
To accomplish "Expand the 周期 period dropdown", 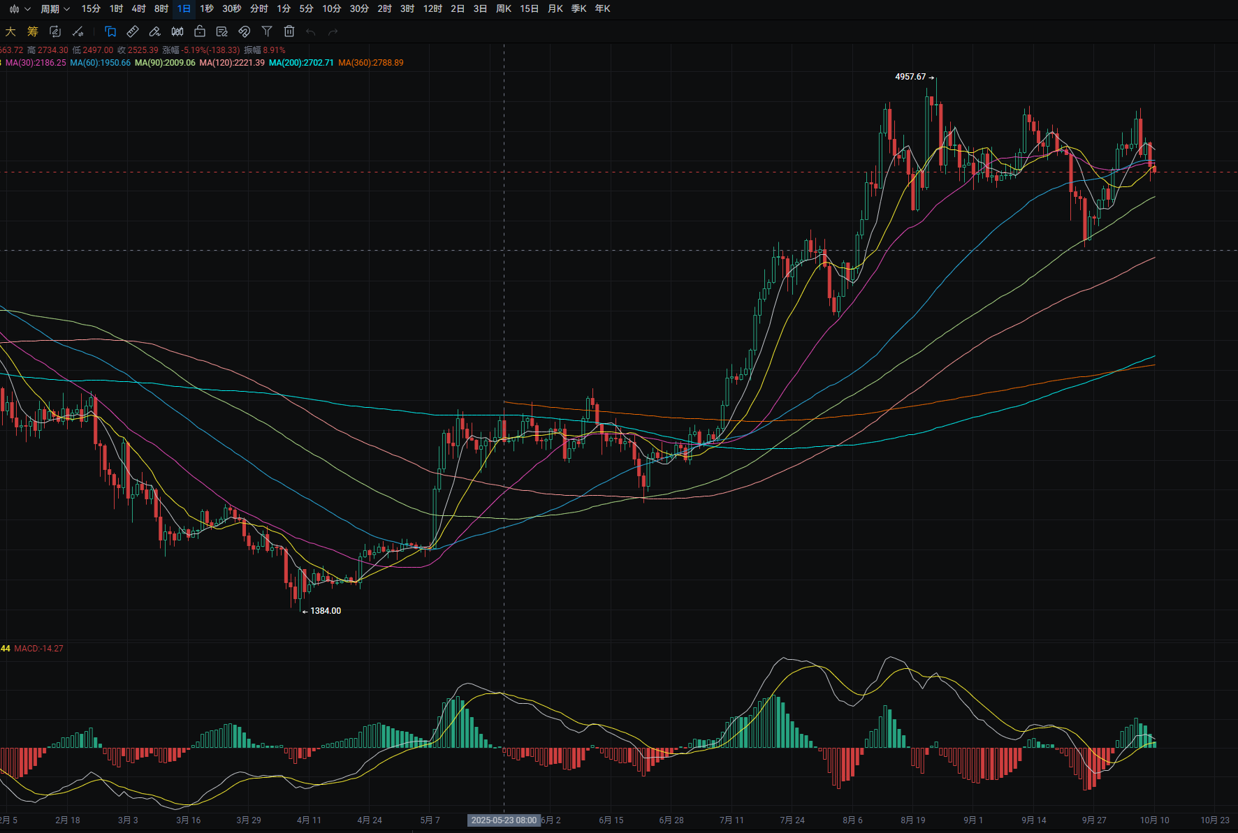I will pyautogui.click(x=54, y=9).
